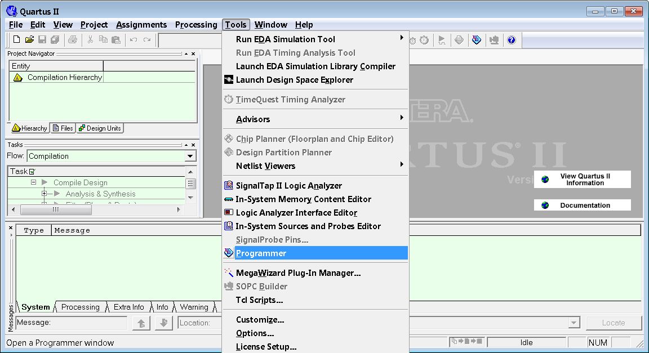Screen dimensions: 649x353
Task: Click the Open file folder icon
Action: click(x=29, y=40)
